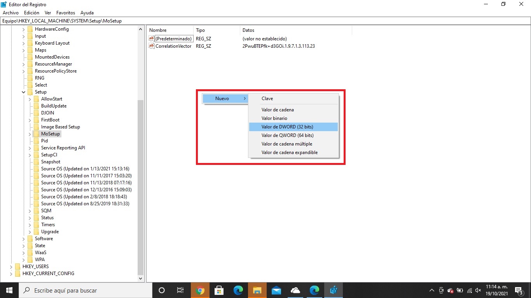Click the CorrelationVector string value icon
Image resolution: width=531 pixels, height=298 pixels.
[151, 46]
